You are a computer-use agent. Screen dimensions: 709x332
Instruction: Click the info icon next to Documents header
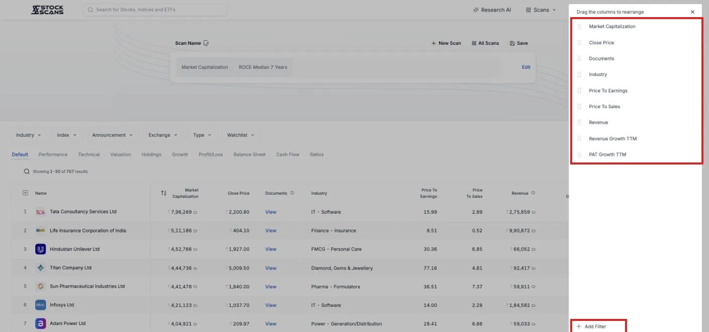coord(292,193)
